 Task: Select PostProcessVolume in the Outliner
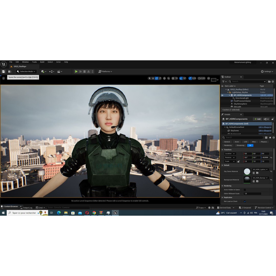(x=242, y=101)
